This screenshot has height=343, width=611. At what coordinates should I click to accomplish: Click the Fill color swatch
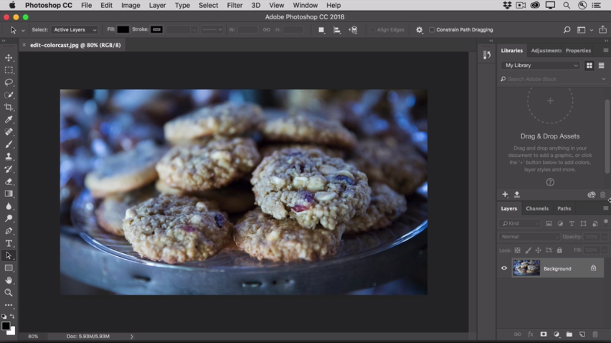click(123, 30)
